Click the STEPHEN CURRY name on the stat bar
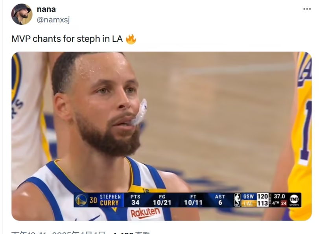Screen dimensions: 319x234 [x=110, y=200]
